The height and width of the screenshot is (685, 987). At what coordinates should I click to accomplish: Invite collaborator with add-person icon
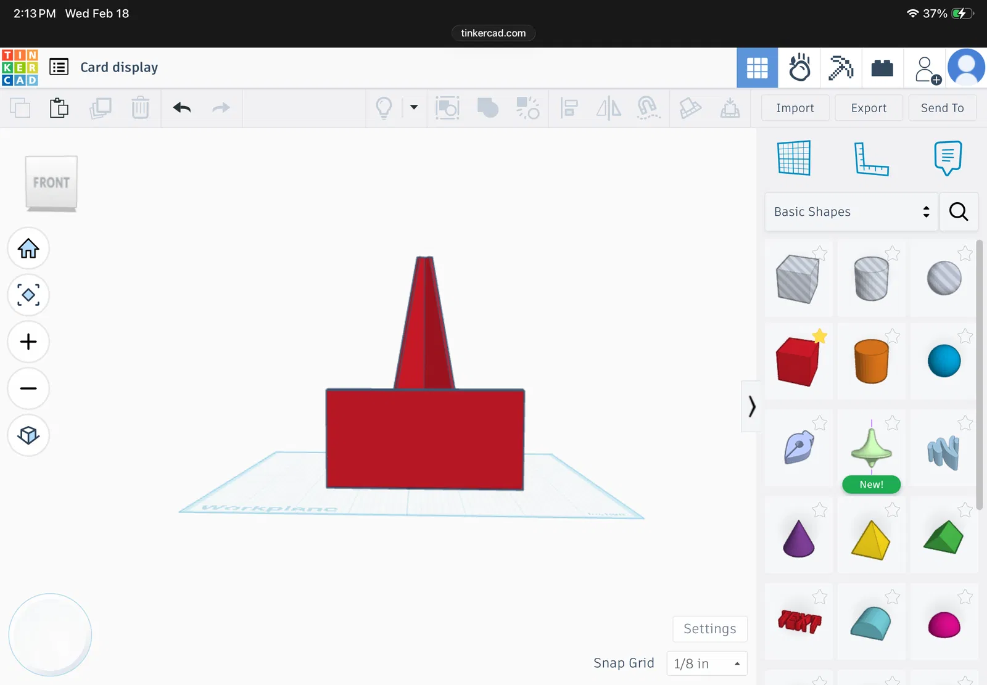[x=927, y=70]
